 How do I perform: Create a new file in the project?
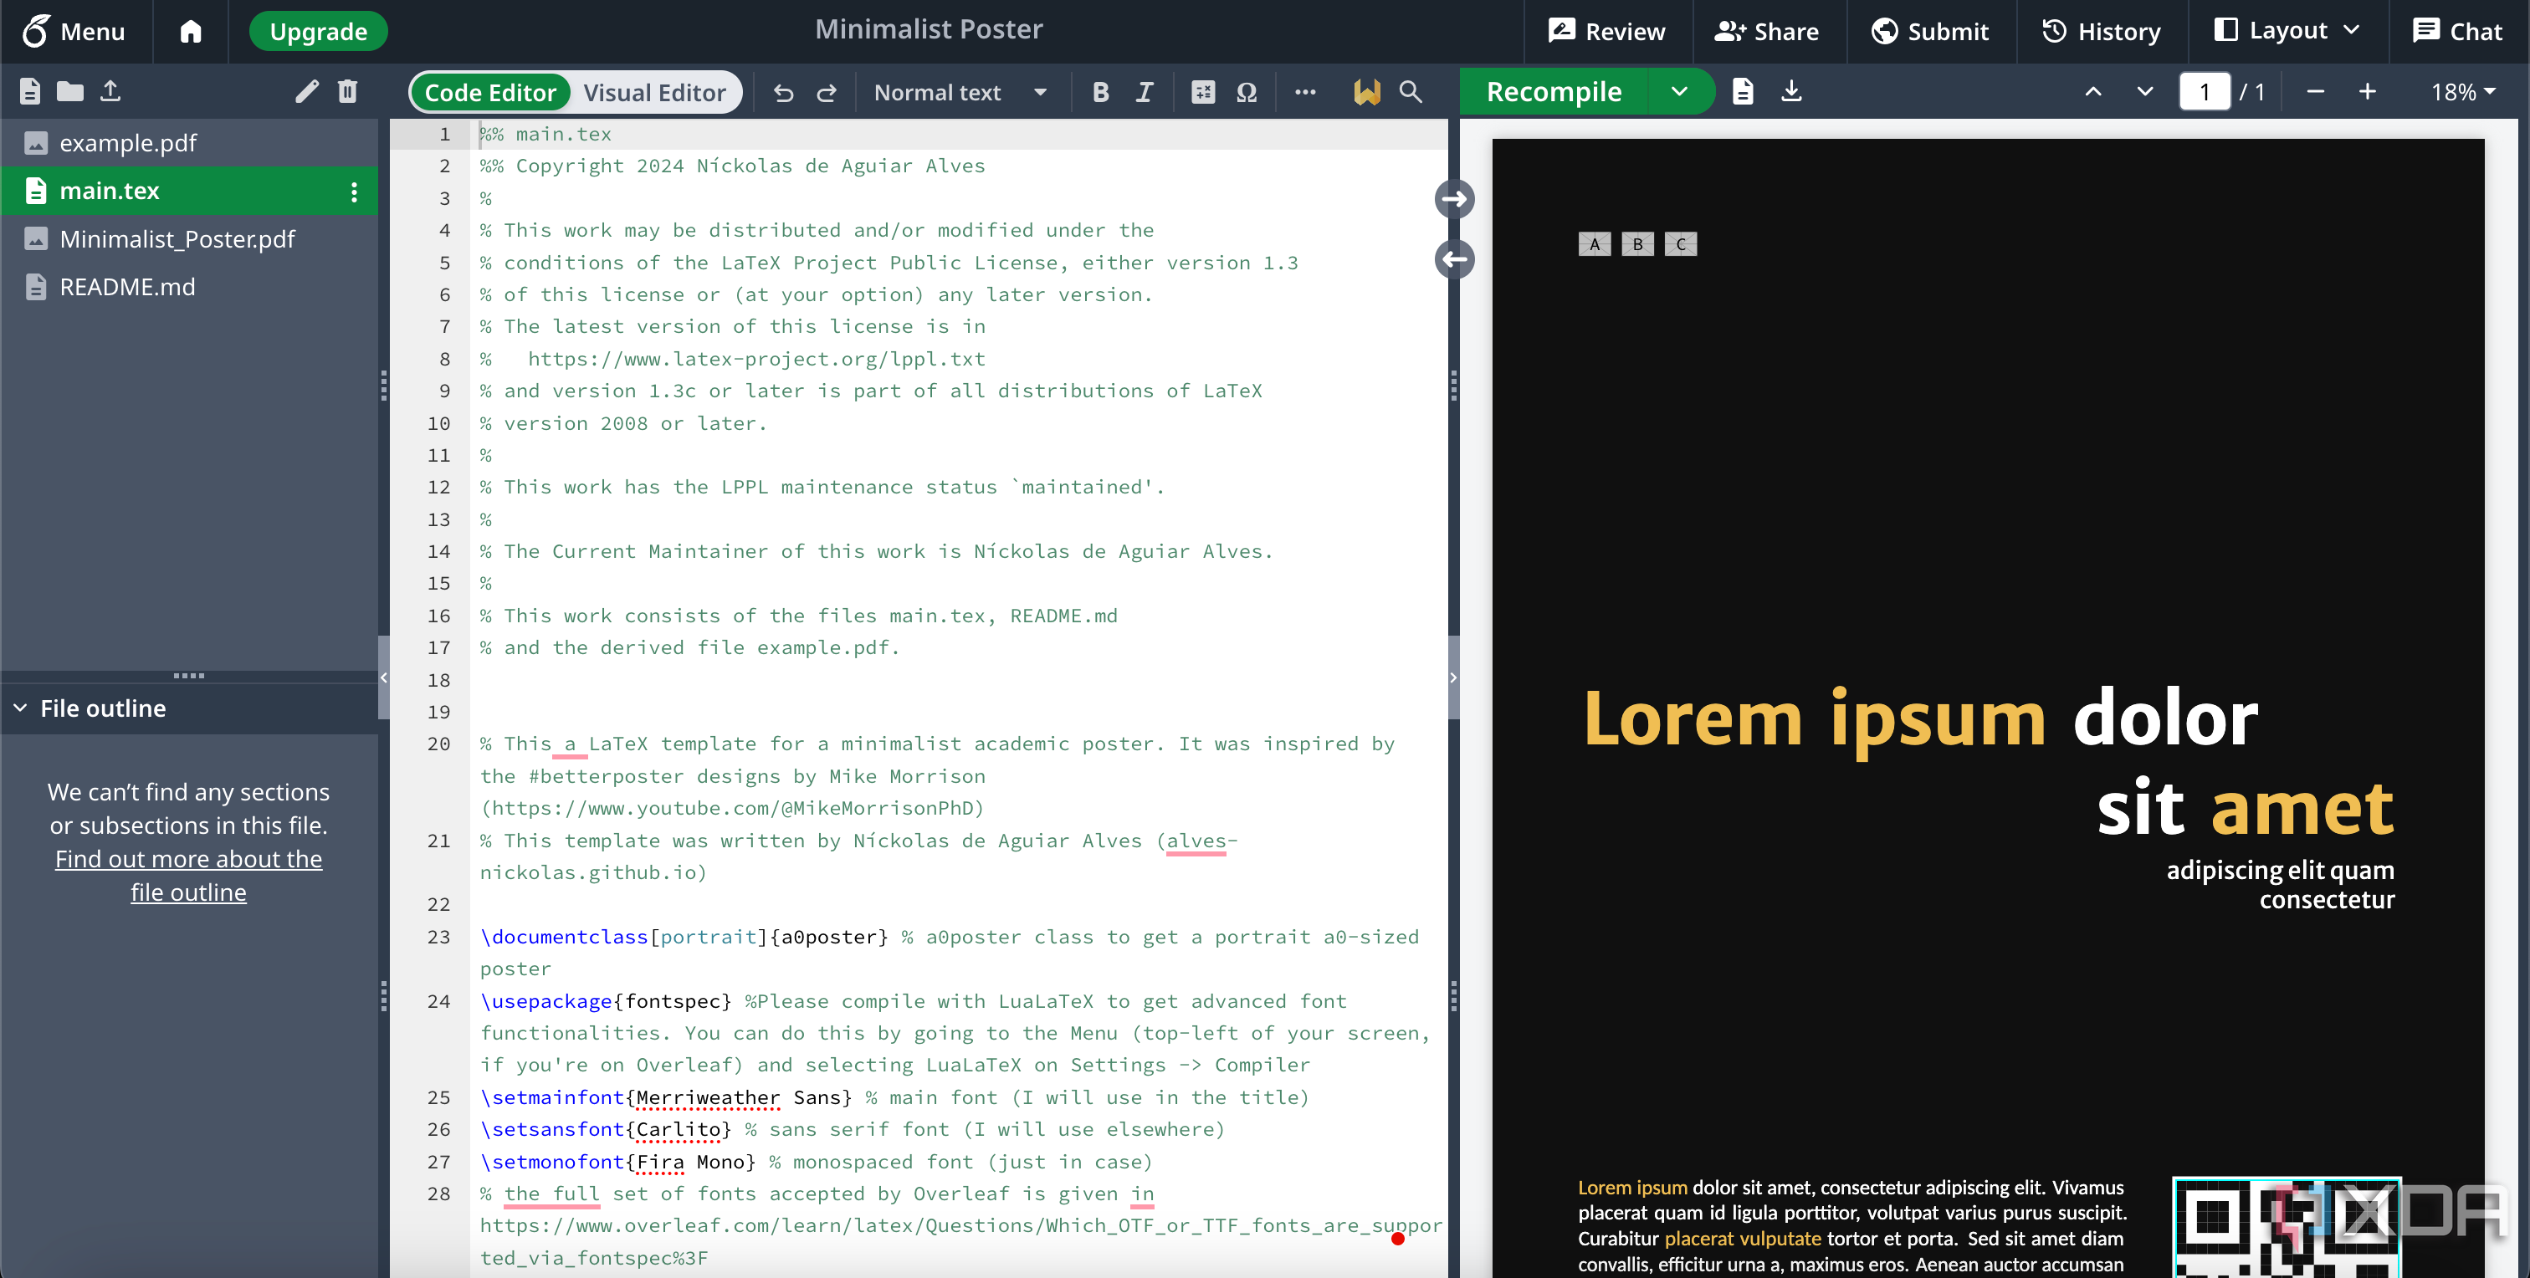click(x=28, y=90)
